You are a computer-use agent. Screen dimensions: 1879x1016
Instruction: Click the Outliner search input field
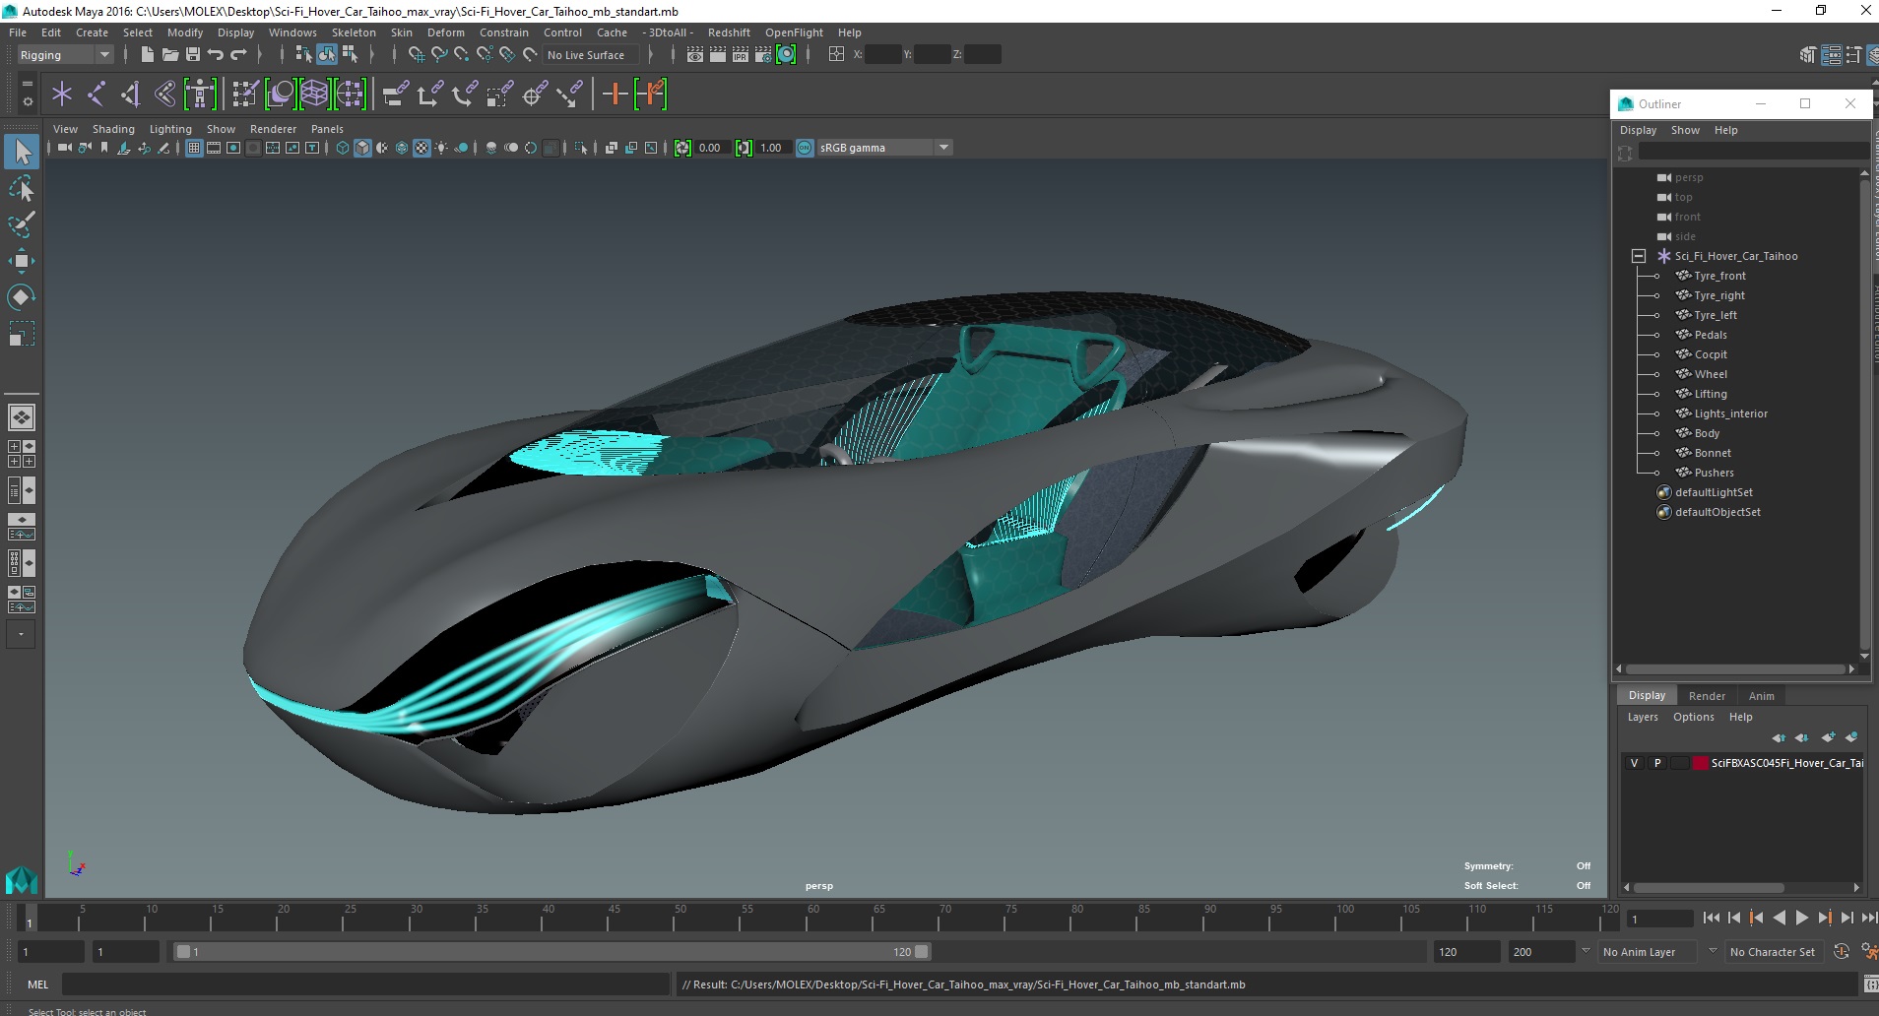pos(1754,152)
